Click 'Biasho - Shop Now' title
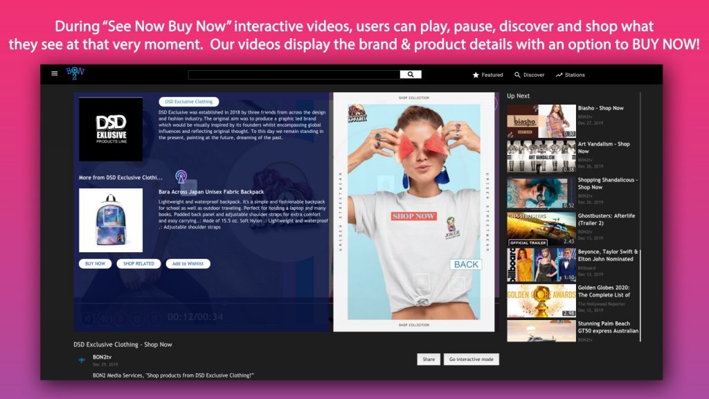Screen dimensions: 709x399 600,108
